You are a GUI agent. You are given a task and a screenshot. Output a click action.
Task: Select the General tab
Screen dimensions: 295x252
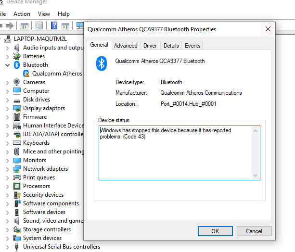[x=99, y=45]
